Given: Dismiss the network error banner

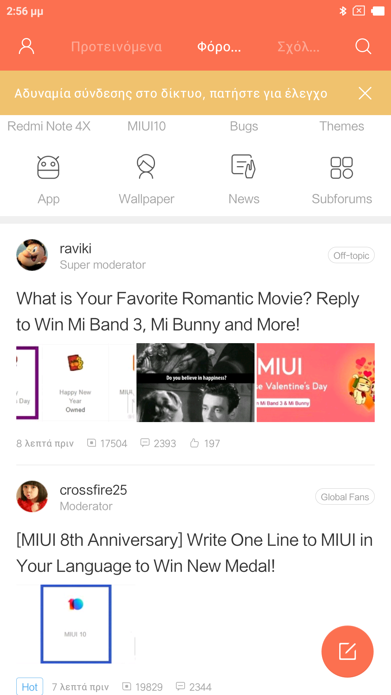Looking at the screenshot, I should pyautogui.click(x=365, y=93).
